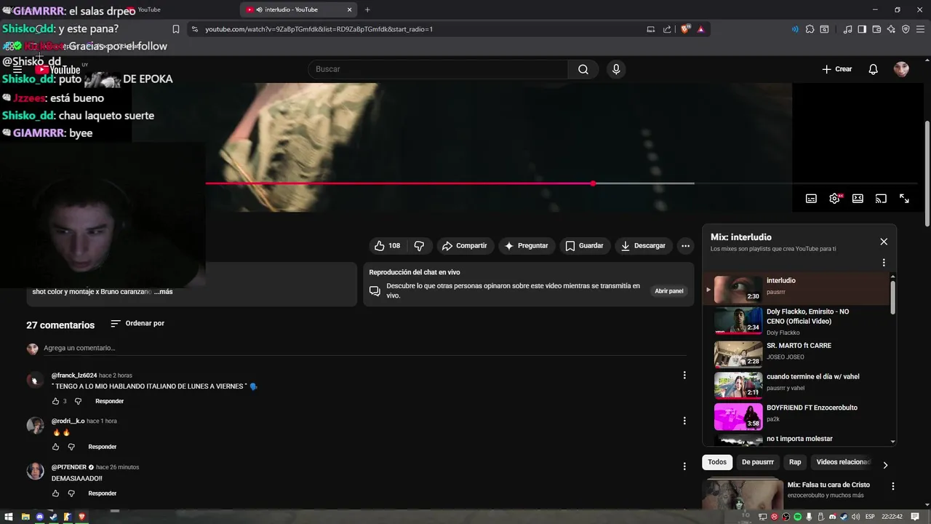Open Brave playlist music note icon

(x=847, y=29)
